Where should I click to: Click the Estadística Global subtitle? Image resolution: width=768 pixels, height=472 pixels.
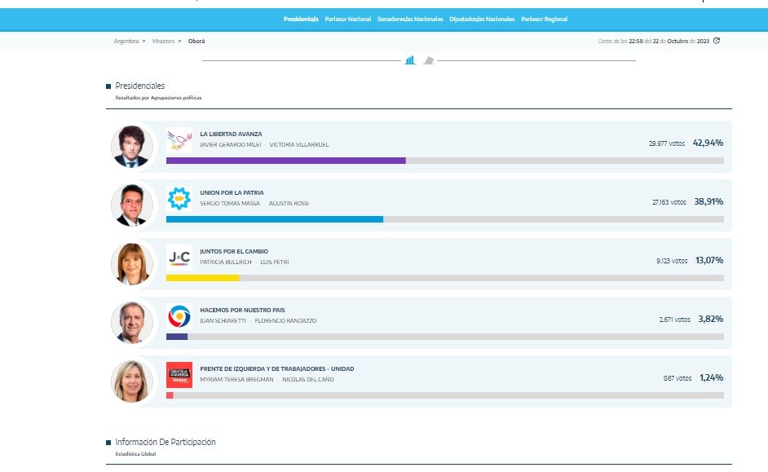coord(135,454)
